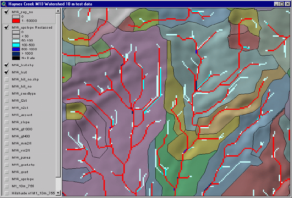Show the M14_aspect layer
The image size is (292, 198).
[x=7, y=115]
